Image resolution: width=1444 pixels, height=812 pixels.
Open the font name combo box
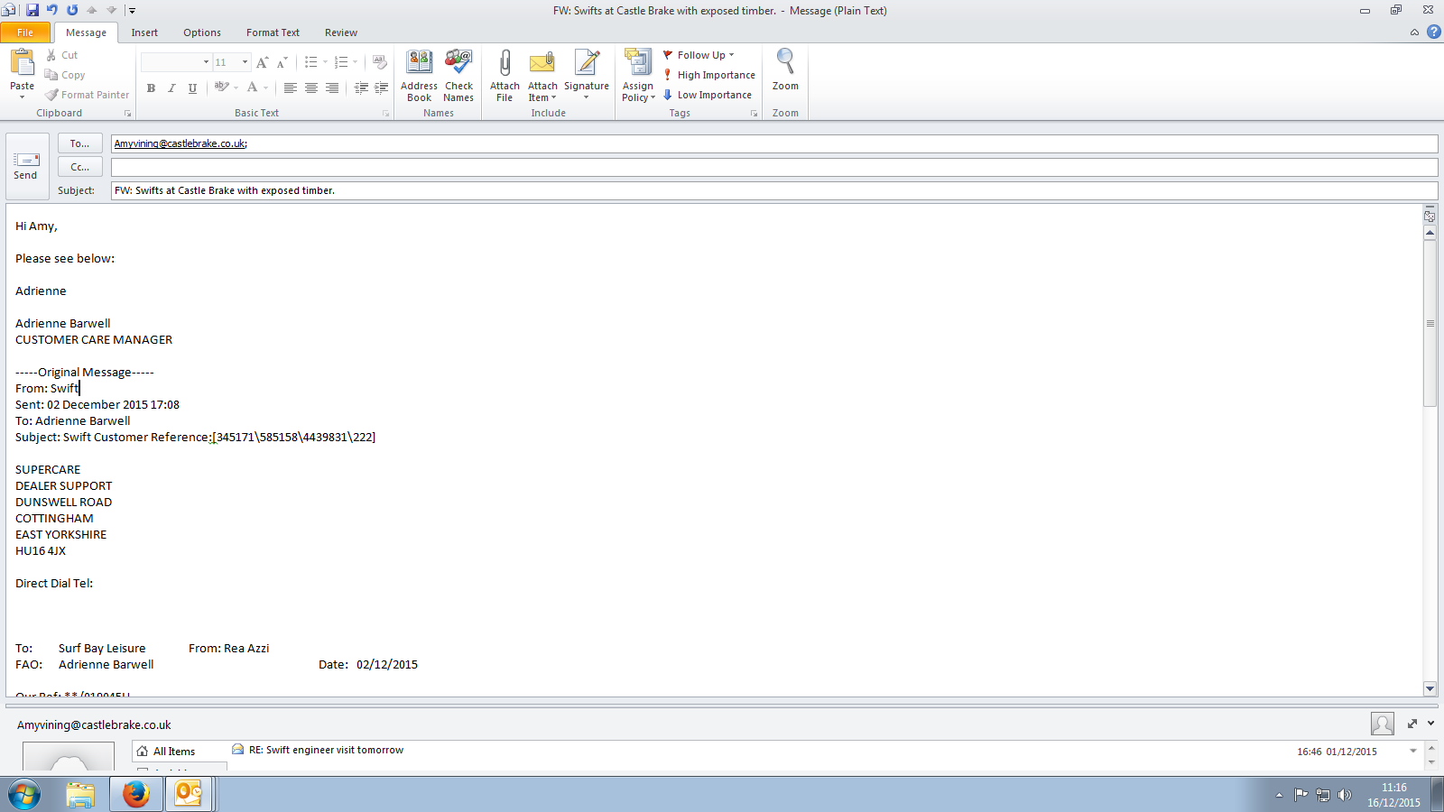(x=176, y=62)
